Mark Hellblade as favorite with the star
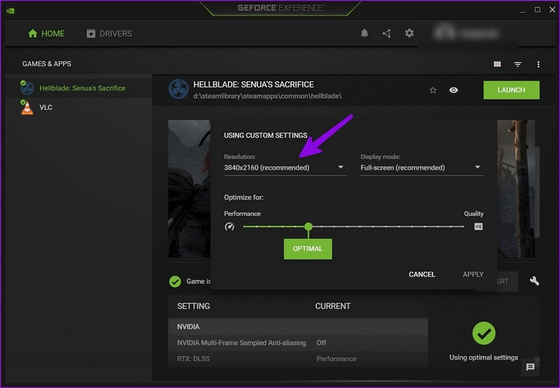Image resolution: width=560 pixels, height=388 pixels. 433,90
